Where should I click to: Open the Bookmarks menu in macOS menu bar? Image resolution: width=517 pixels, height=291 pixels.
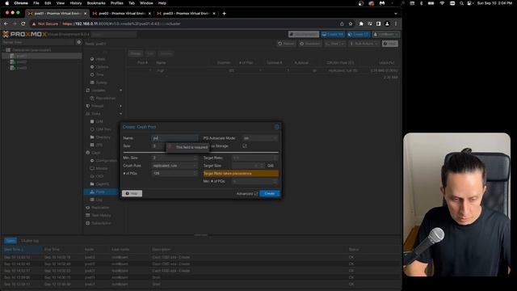coord(96,3)
